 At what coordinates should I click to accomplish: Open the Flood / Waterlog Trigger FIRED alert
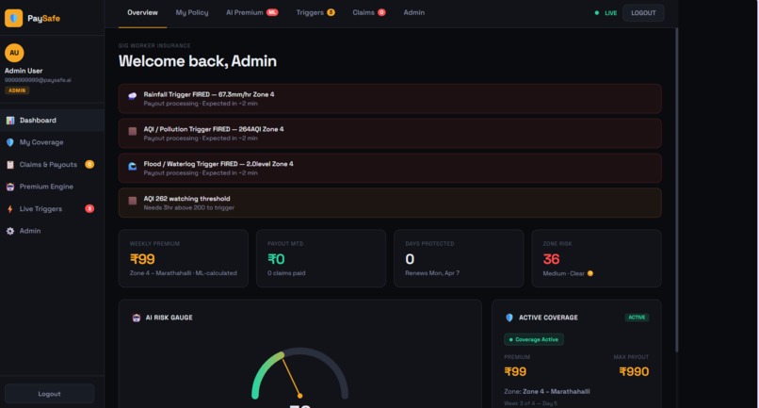(x=390, y=168)
